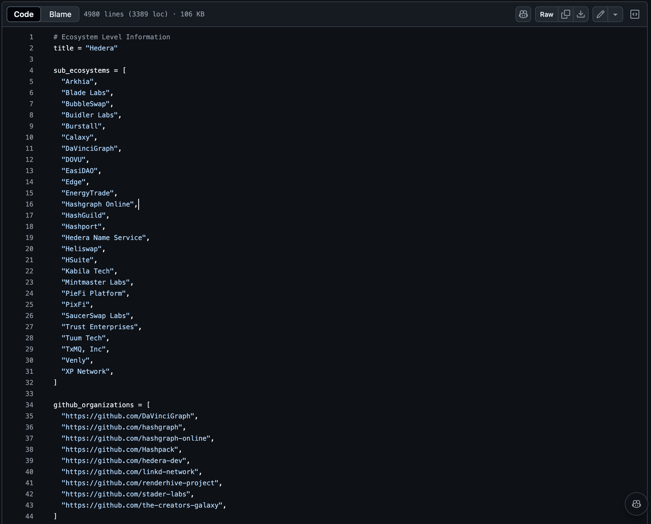Edit this file with pencil icon

[x=600, y=14]
